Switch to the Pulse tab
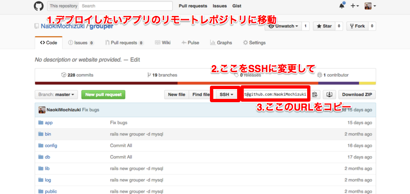The image size is (410, 194). click(190, 43)
